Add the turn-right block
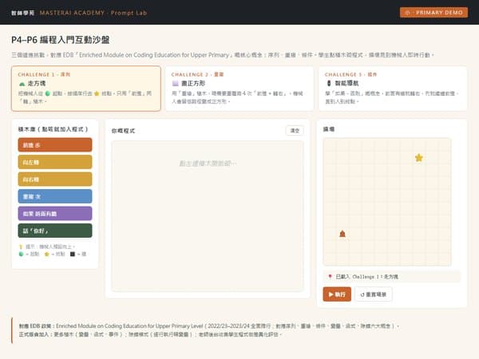 55,179
